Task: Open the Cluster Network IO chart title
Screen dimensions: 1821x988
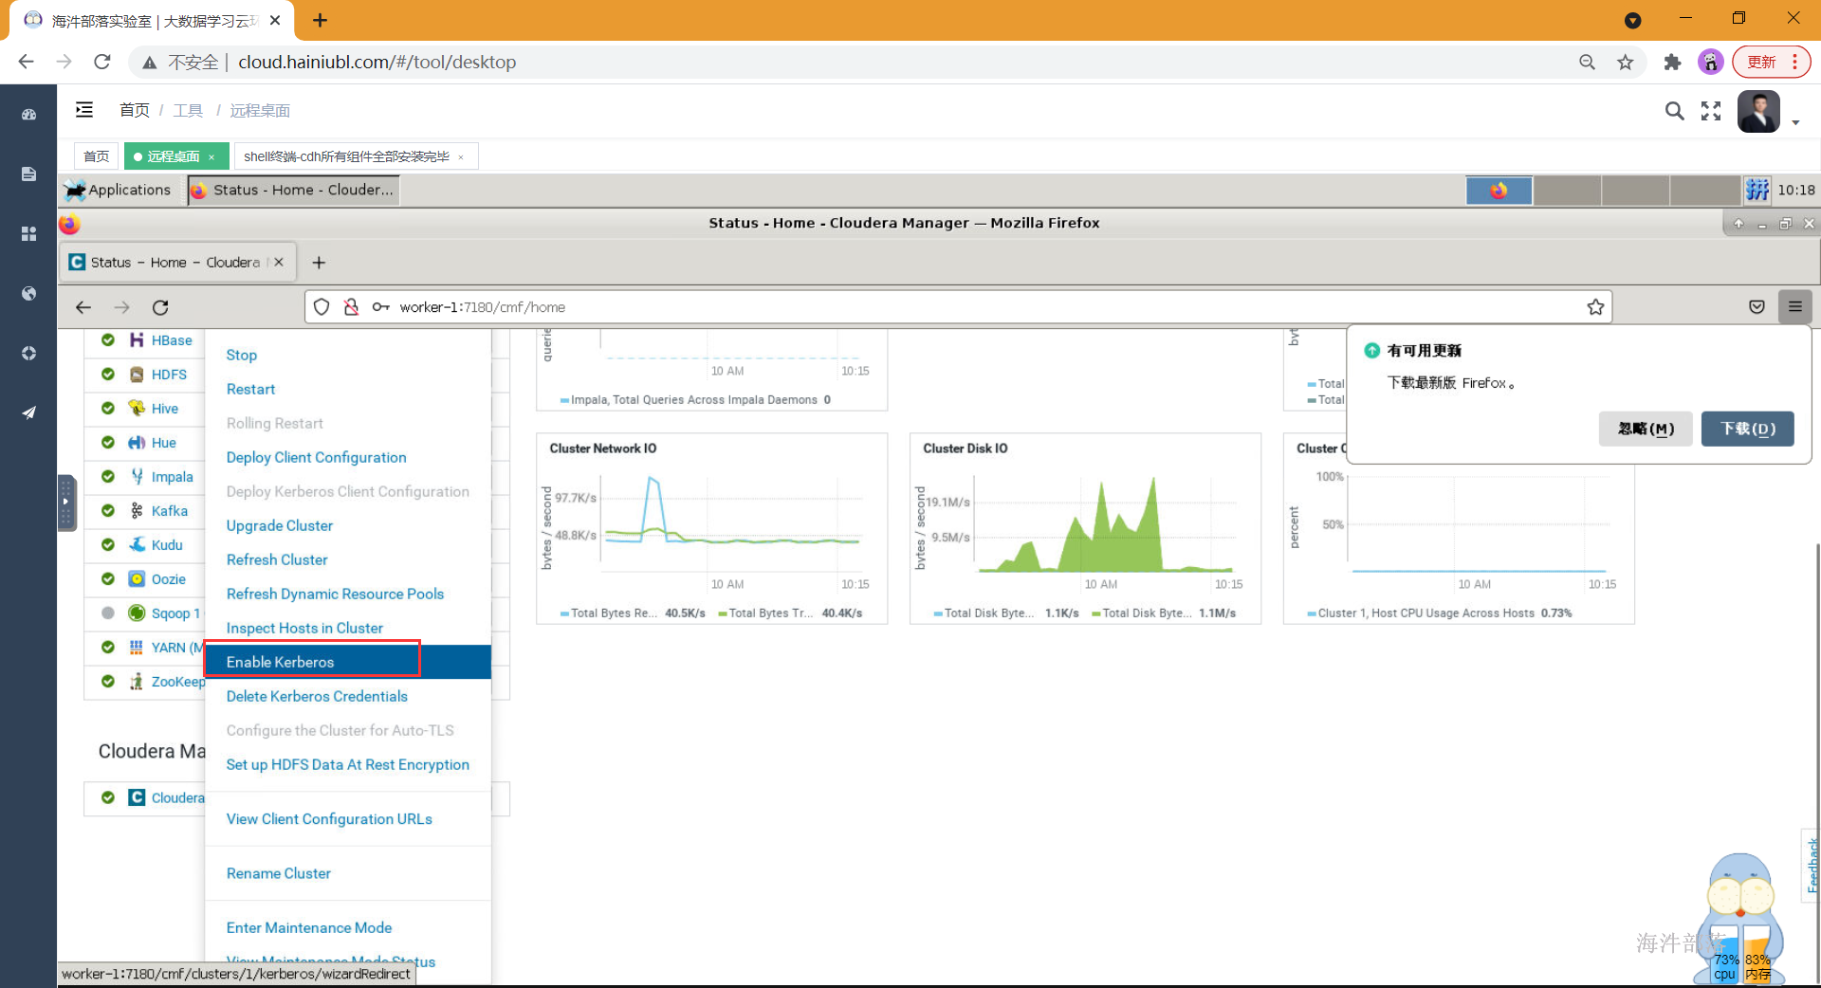Action: 602,448
